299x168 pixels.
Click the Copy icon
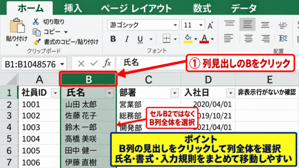click(x=36, y=32)
